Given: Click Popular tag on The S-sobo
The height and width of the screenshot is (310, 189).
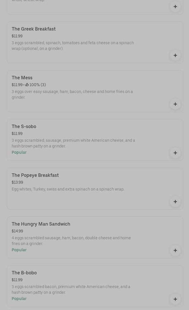Looking at the screenshot, I should [x=19, y=153].
